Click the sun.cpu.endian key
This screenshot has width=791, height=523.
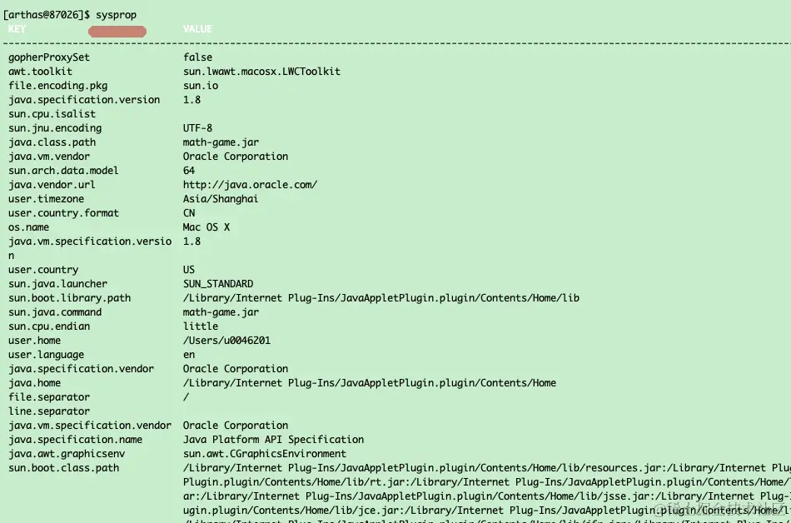tap(49, 326)
